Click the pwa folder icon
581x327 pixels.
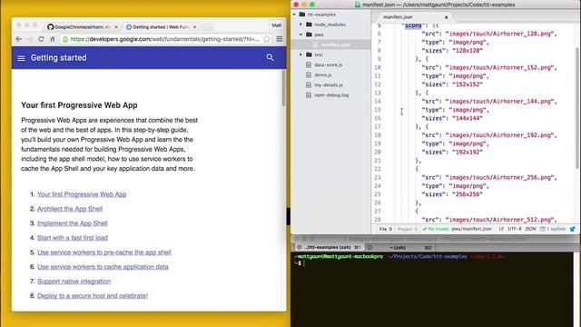[x=309, y=35]
